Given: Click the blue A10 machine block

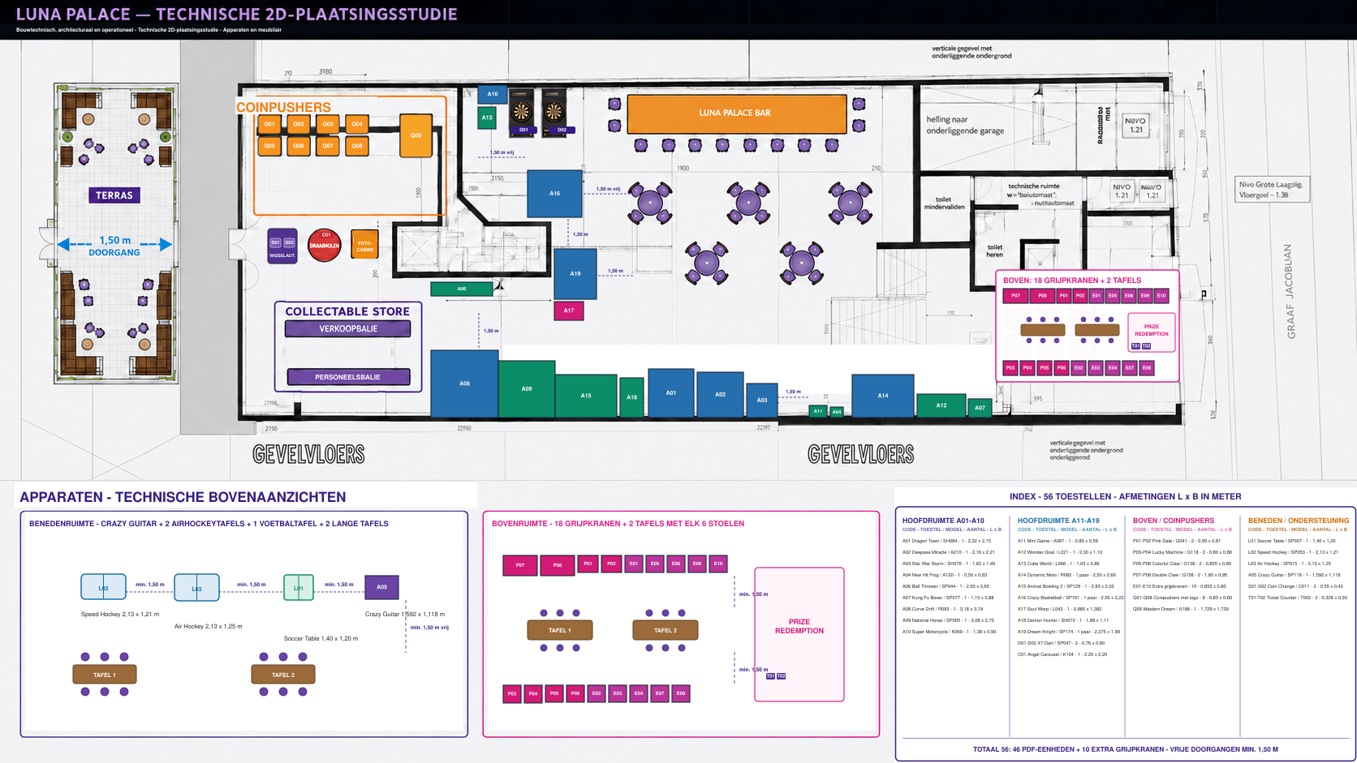Looking at the screenshot, I should [493, 94].
